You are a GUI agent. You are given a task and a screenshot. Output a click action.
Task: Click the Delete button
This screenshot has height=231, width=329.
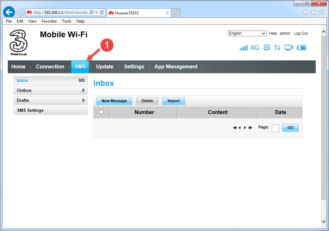click(x=147, y=101)
